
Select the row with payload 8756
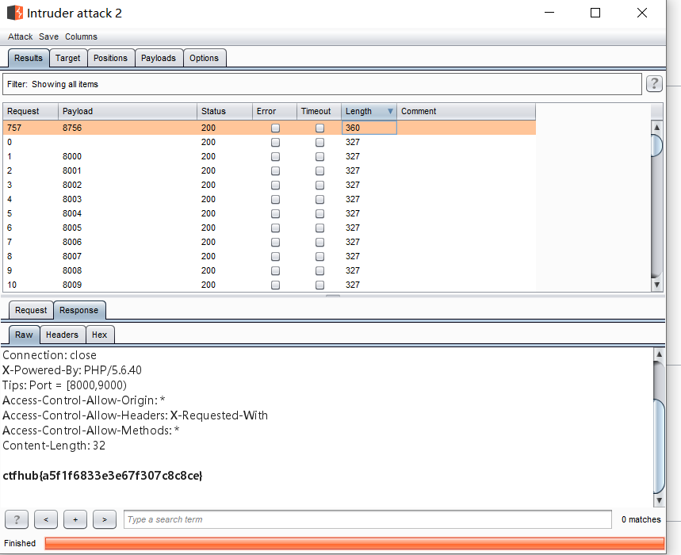pyautogui.click(x=270, y=128)
